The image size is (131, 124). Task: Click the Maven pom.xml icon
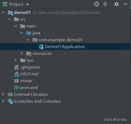pos(16,88)
